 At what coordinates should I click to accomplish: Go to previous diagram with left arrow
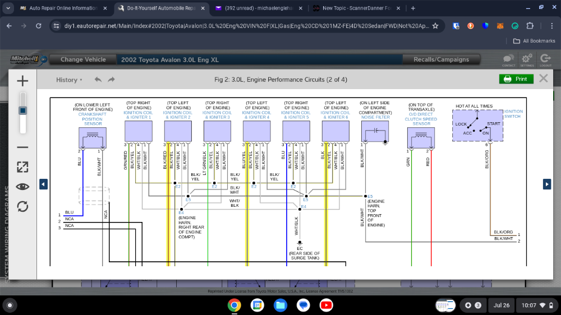point(43,184)
